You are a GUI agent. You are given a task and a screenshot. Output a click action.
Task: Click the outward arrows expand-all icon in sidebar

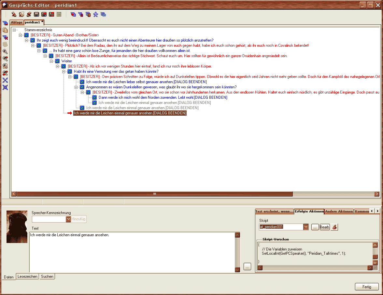tap(5, 80)
